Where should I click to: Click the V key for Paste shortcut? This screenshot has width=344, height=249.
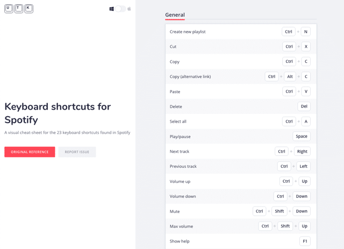point(306,91)
